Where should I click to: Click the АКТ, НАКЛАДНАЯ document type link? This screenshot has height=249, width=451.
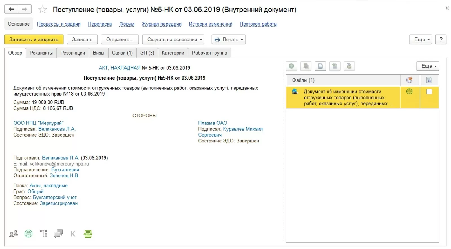[120, 68]
